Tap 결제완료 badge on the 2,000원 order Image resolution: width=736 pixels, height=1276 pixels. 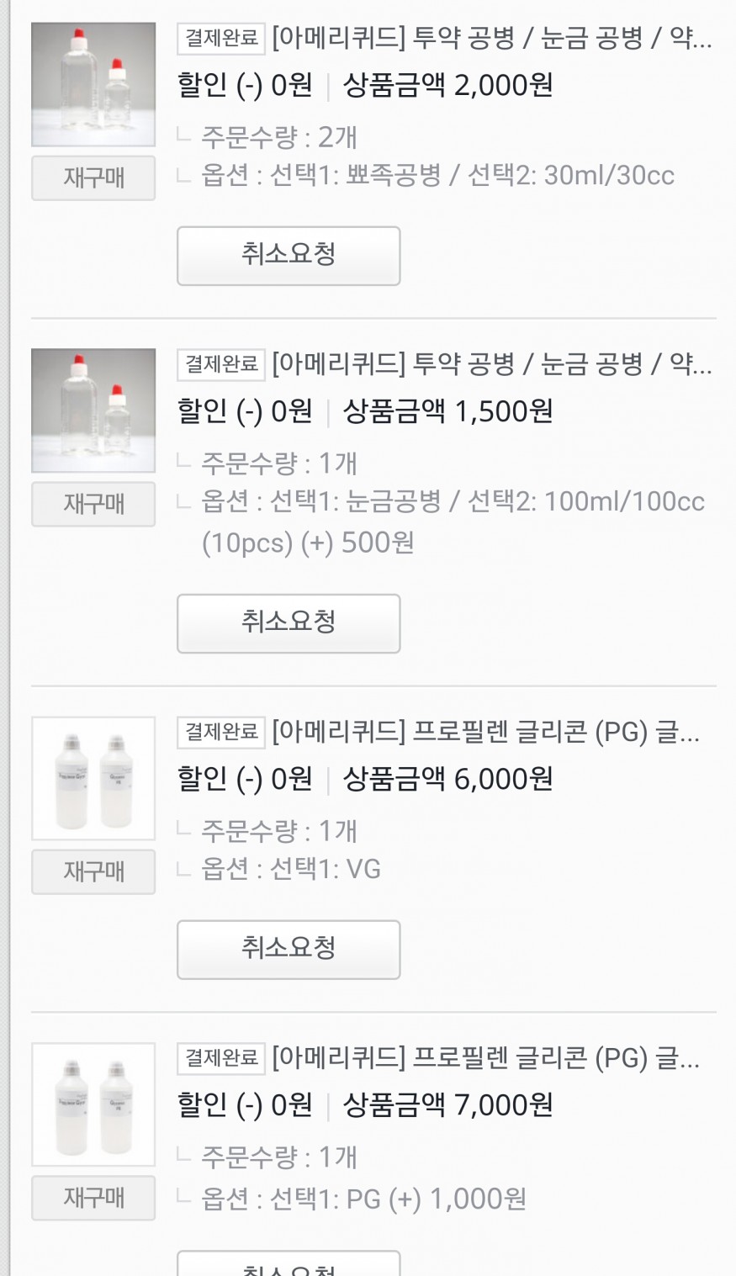(x=221, y=39)
